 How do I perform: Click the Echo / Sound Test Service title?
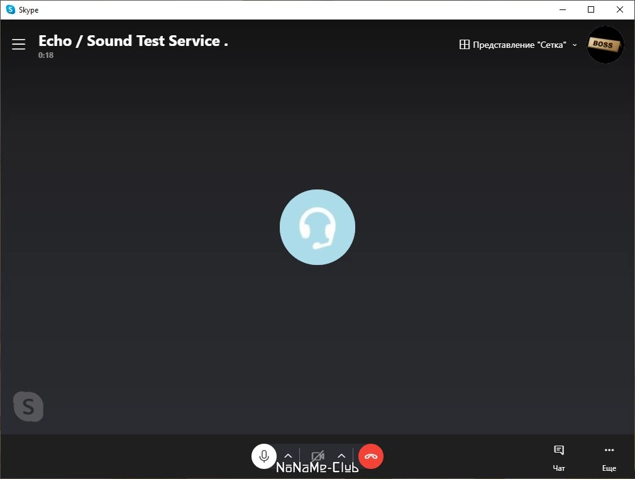coord(133,41)
